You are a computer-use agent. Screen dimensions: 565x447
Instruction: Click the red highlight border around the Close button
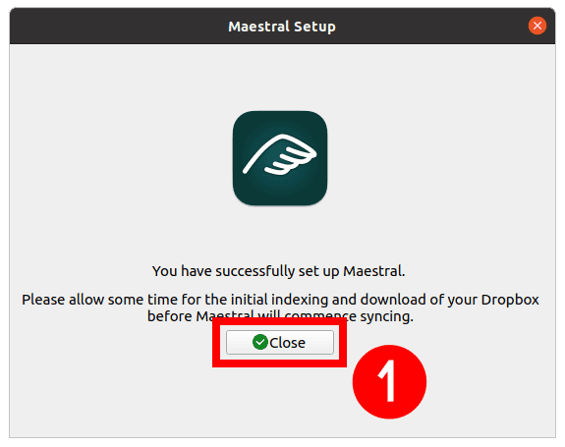point(216,342)
